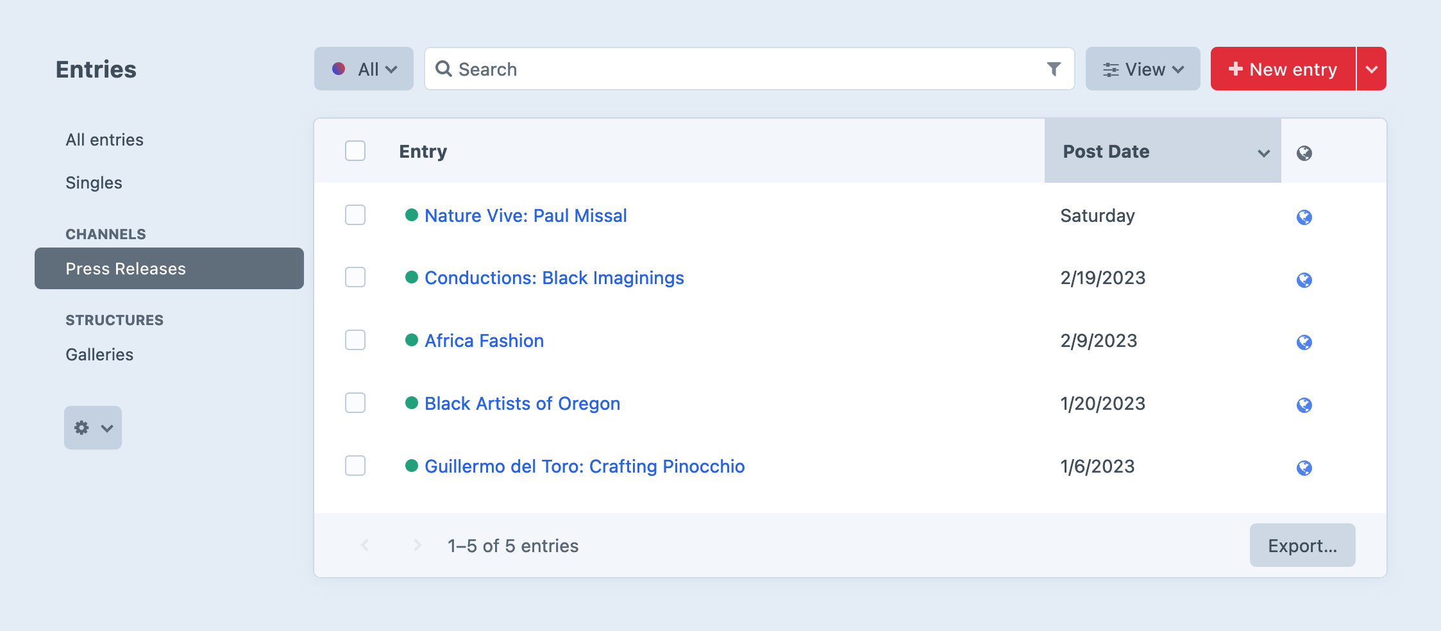Open the All status filter dropdown
Image resolution: width=1441 pixels, height=631 pixels.
click(364, 69)
